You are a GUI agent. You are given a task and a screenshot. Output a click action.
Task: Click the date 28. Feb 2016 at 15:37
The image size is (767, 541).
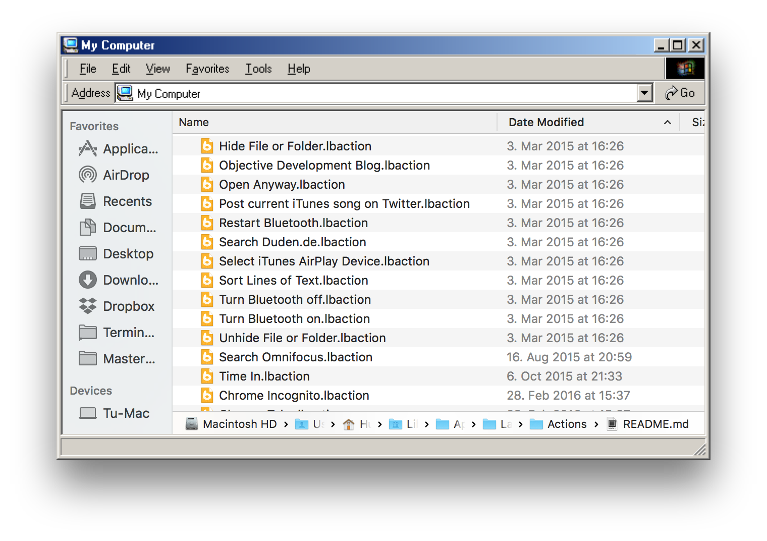569,395
